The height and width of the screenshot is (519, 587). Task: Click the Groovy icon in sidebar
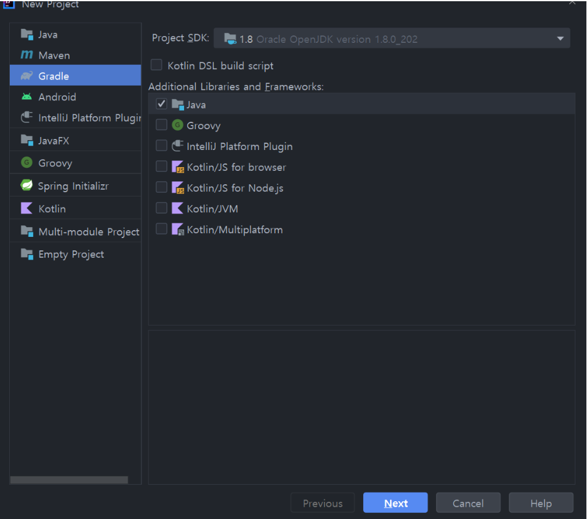tap(26, 163)
